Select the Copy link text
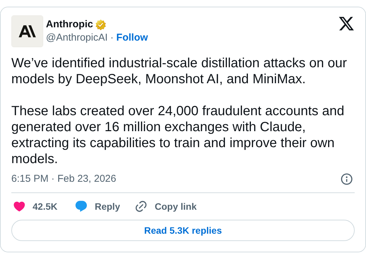This screenshot has width=366, height=259. point(176,207)
